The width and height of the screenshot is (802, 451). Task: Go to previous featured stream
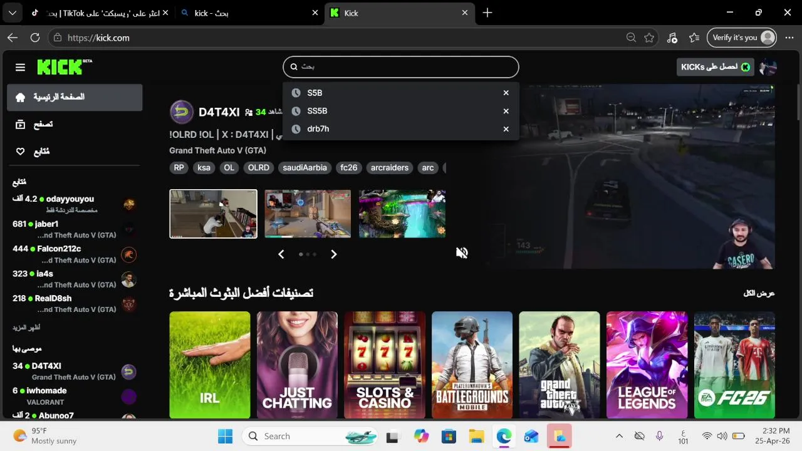click(281, 254)
